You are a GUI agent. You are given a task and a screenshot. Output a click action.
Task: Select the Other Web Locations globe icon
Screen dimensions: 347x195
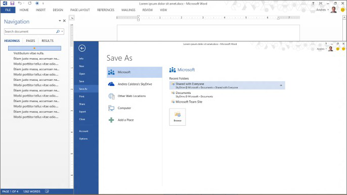point(111,96)
